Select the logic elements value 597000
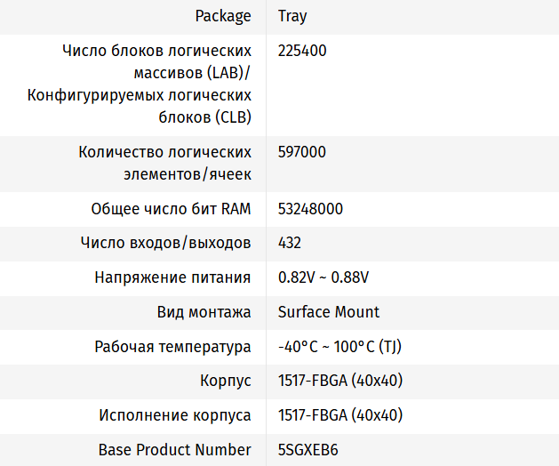Screen dimensions: 559x466 coord(302,152)
